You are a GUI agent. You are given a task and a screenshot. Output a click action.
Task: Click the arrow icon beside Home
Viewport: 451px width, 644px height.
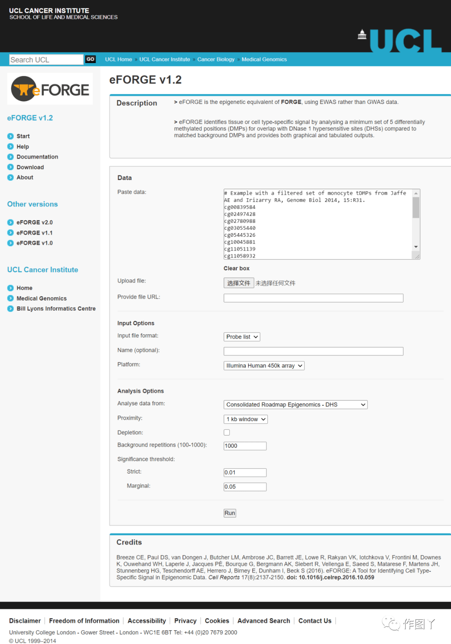(10, 288)
